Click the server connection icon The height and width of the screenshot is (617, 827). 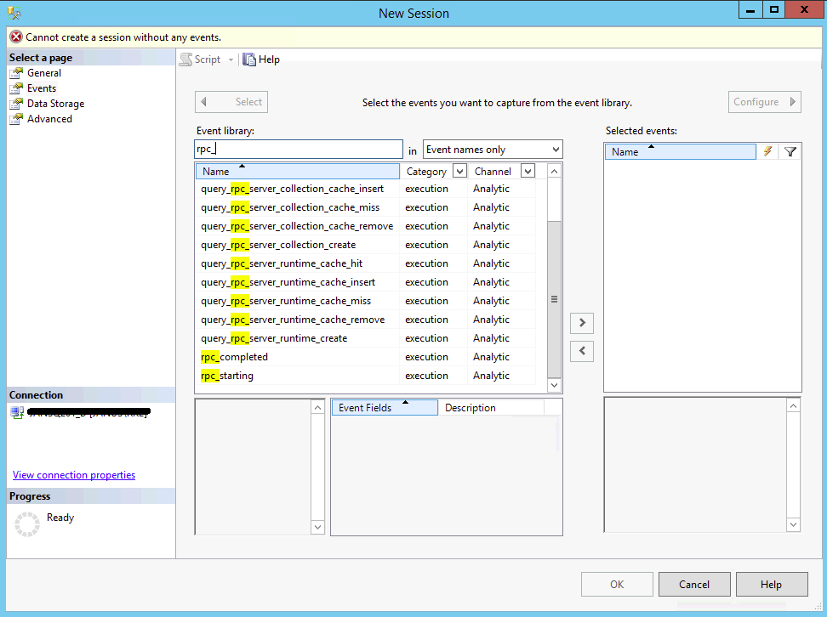point(16,412)
